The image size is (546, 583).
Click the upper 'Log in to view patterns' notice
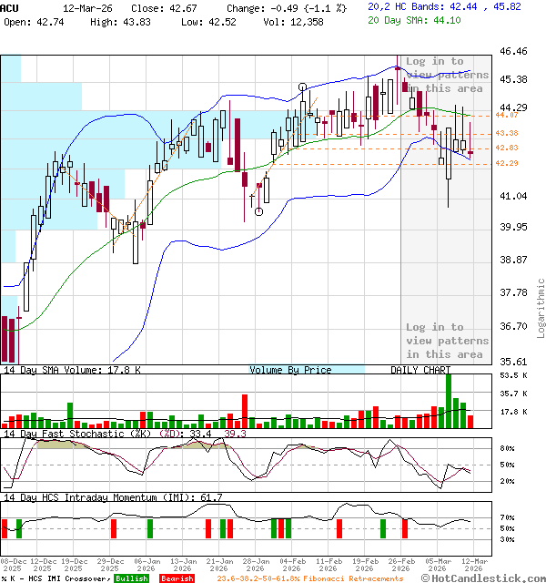pos(447,75)
